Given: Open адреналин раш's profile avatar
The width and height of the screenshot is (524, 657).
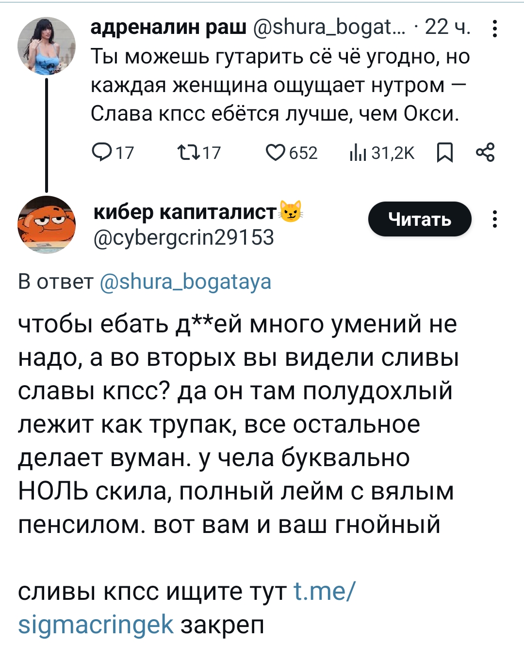Looking at the screenshot, I should pyautogui.click(x=47, y=47).
